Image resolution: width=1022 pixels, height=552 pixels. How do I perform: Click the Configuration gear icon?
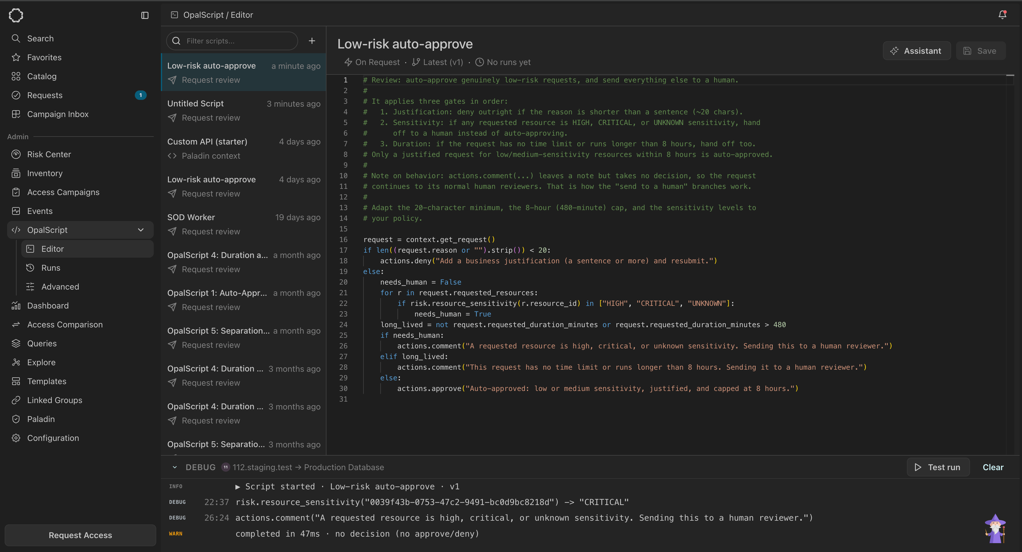coord(16,438)
